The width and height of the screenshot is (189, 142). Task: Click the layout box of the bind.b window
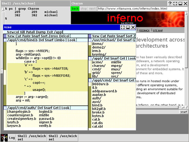click(5, 40)
